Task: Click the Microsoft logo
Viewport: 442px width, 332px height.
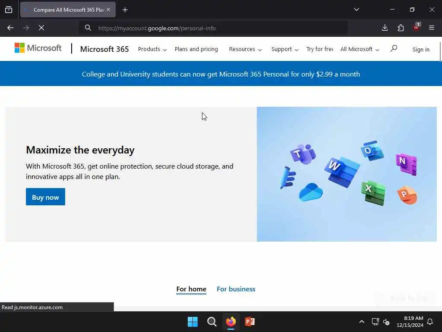Action: 38,48
